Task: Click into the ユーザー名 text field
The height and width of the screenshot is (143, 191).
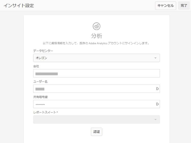Action: [x=94, y=89]
